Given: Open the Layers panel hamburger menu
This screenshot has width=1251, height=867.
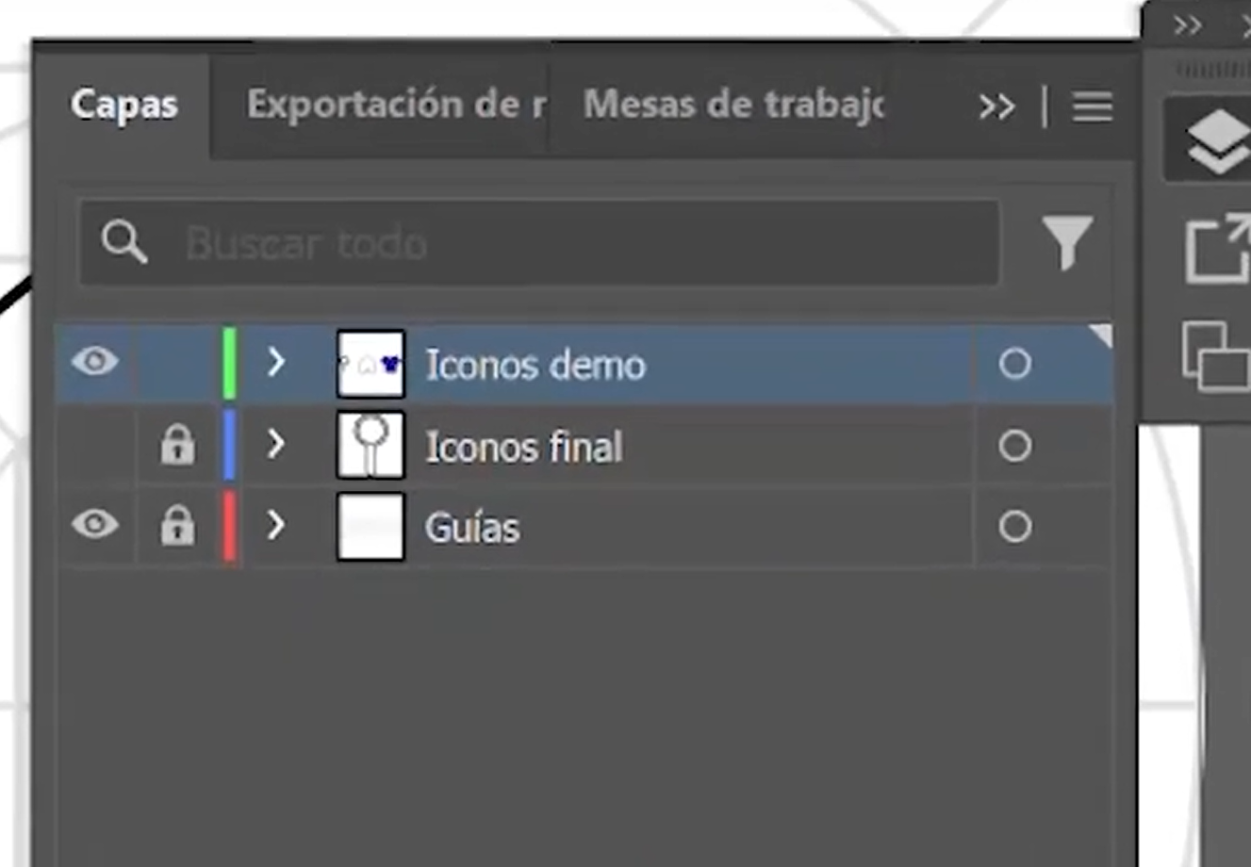Looking at the screenshot, I should point(1092,106).
